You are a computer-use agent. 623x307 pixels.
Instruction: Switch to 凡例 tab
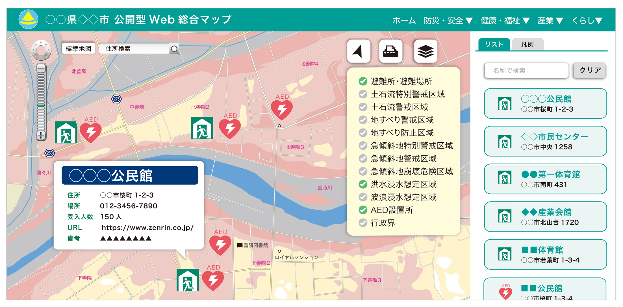point(528,44)
